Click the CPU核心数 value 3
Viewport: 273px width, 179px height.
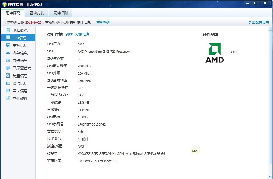tap(79, 59)
